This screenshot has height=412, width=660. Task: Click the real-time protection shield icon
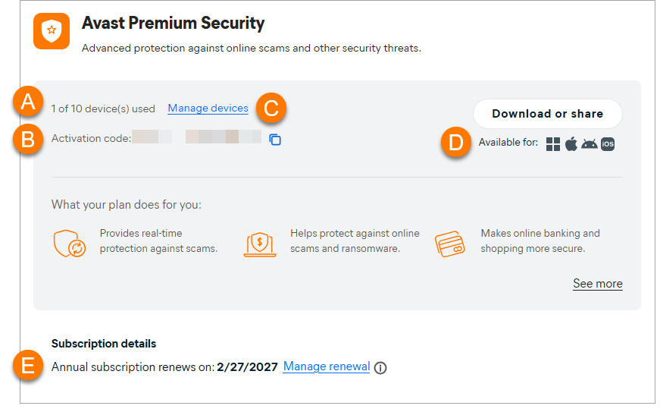67,244
